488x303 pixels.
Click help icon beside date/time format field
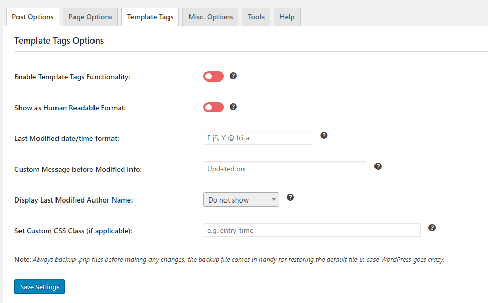[324, 135]
